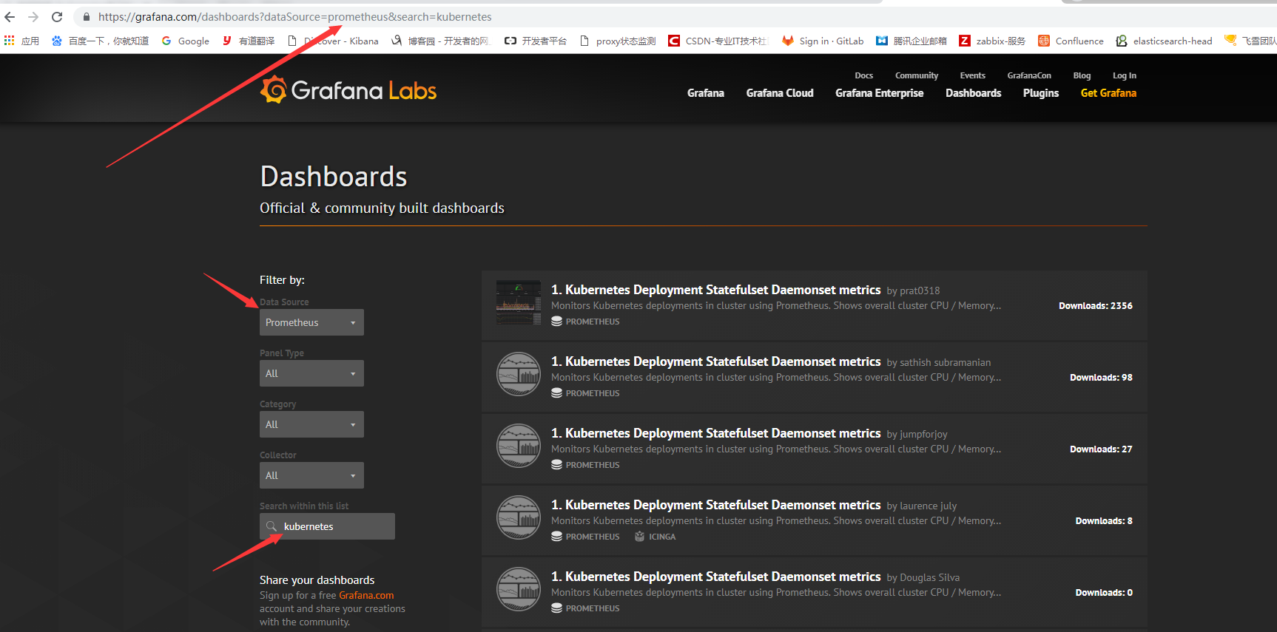Open the Sign in GitLab bookmark
The width and height of the screenshot is (1277, 632).
tap(823, 41)
